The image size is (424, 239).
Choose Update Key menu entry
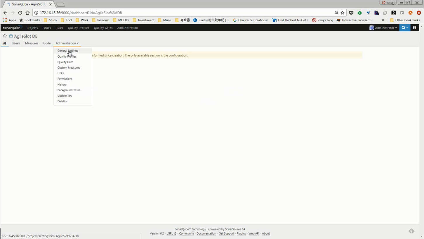(65, 96)
